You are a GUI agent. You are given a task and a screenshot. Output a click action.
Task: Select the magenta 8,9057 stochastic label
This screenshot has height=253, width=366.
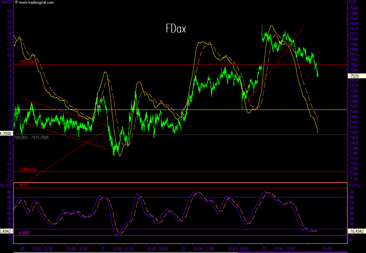coord(25,233)
